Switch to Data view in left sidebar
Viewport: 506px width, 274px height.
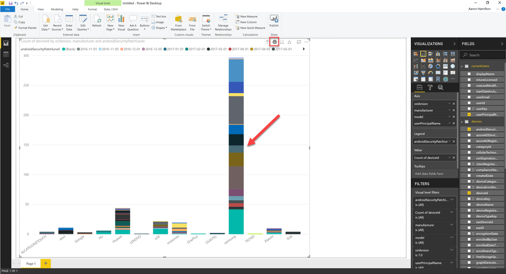[6, 54]
